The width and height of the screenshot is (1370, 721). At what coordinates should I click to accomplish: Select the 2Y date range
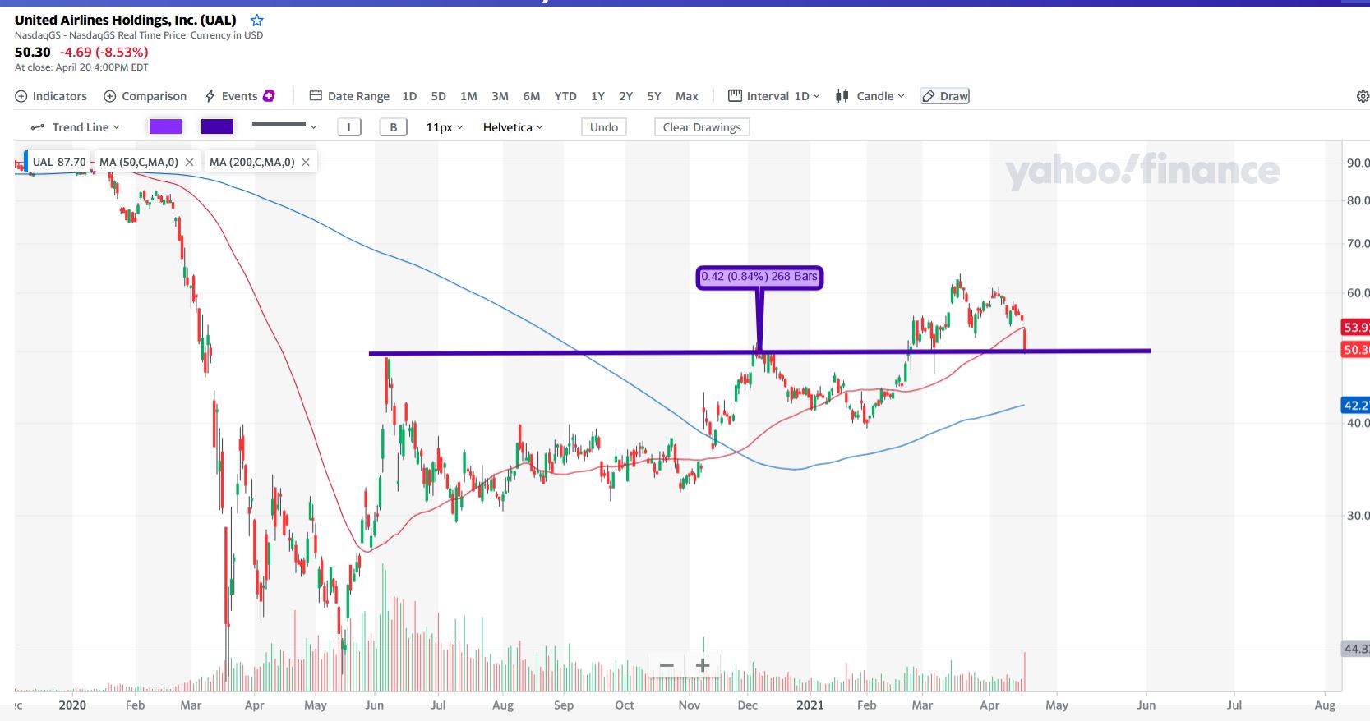[x=625, y=96]
